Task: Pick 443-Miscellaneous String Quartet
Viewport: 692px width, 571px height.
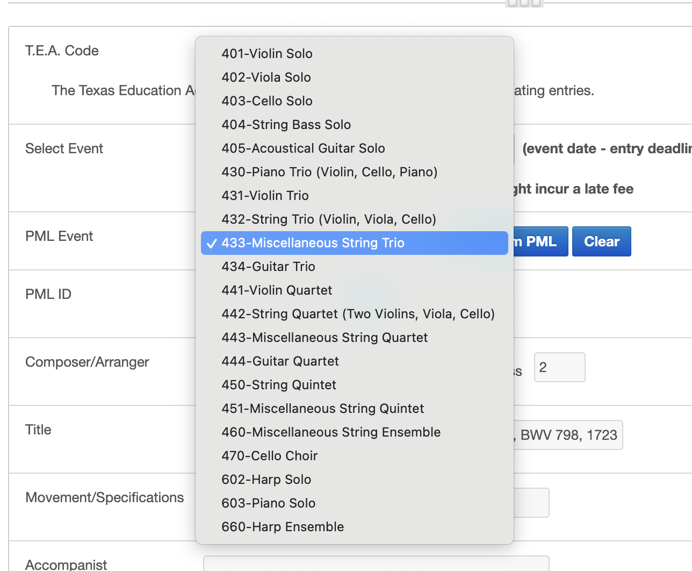Action: (x=325, y=338)
